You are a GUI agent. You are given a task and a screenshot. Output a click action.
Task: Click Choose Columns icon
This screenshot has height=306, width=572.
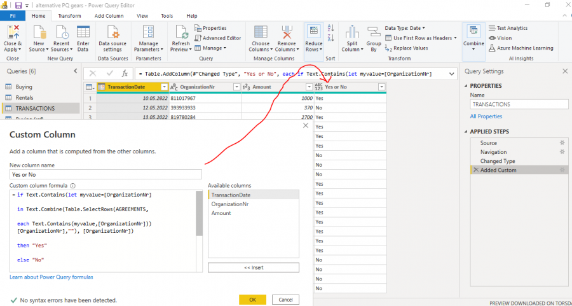[x=261, y=32]
